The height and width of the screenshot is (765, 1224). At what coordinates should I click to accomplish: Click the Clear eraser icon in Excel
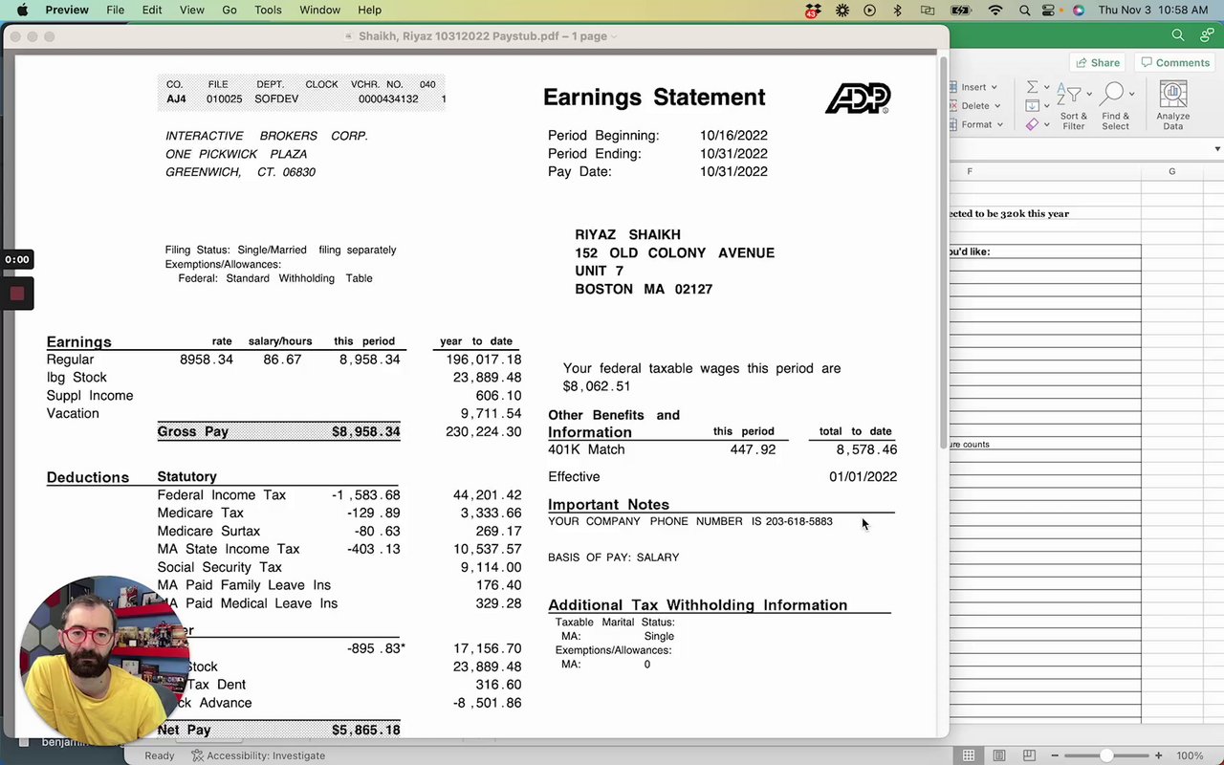coord(1033,124)
